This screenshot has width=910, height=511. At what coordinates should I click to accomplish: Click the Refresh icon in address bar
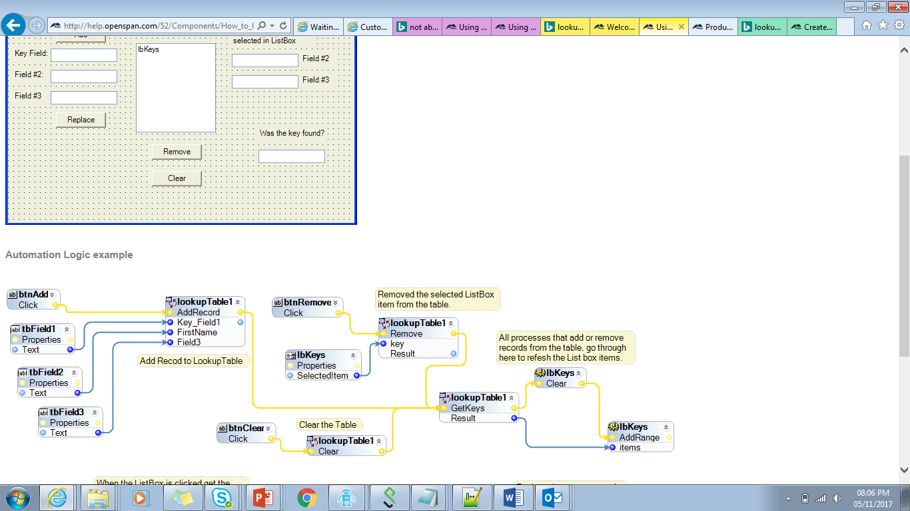(283, 26)
